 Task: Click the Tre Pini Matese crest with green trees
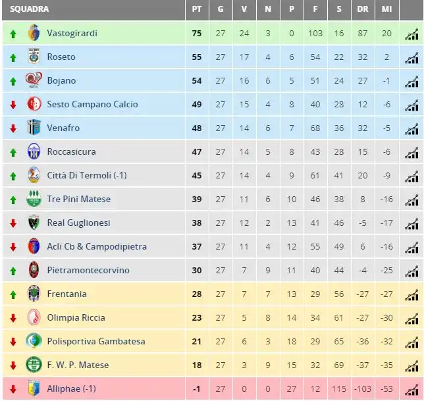[x=34, y=199]
